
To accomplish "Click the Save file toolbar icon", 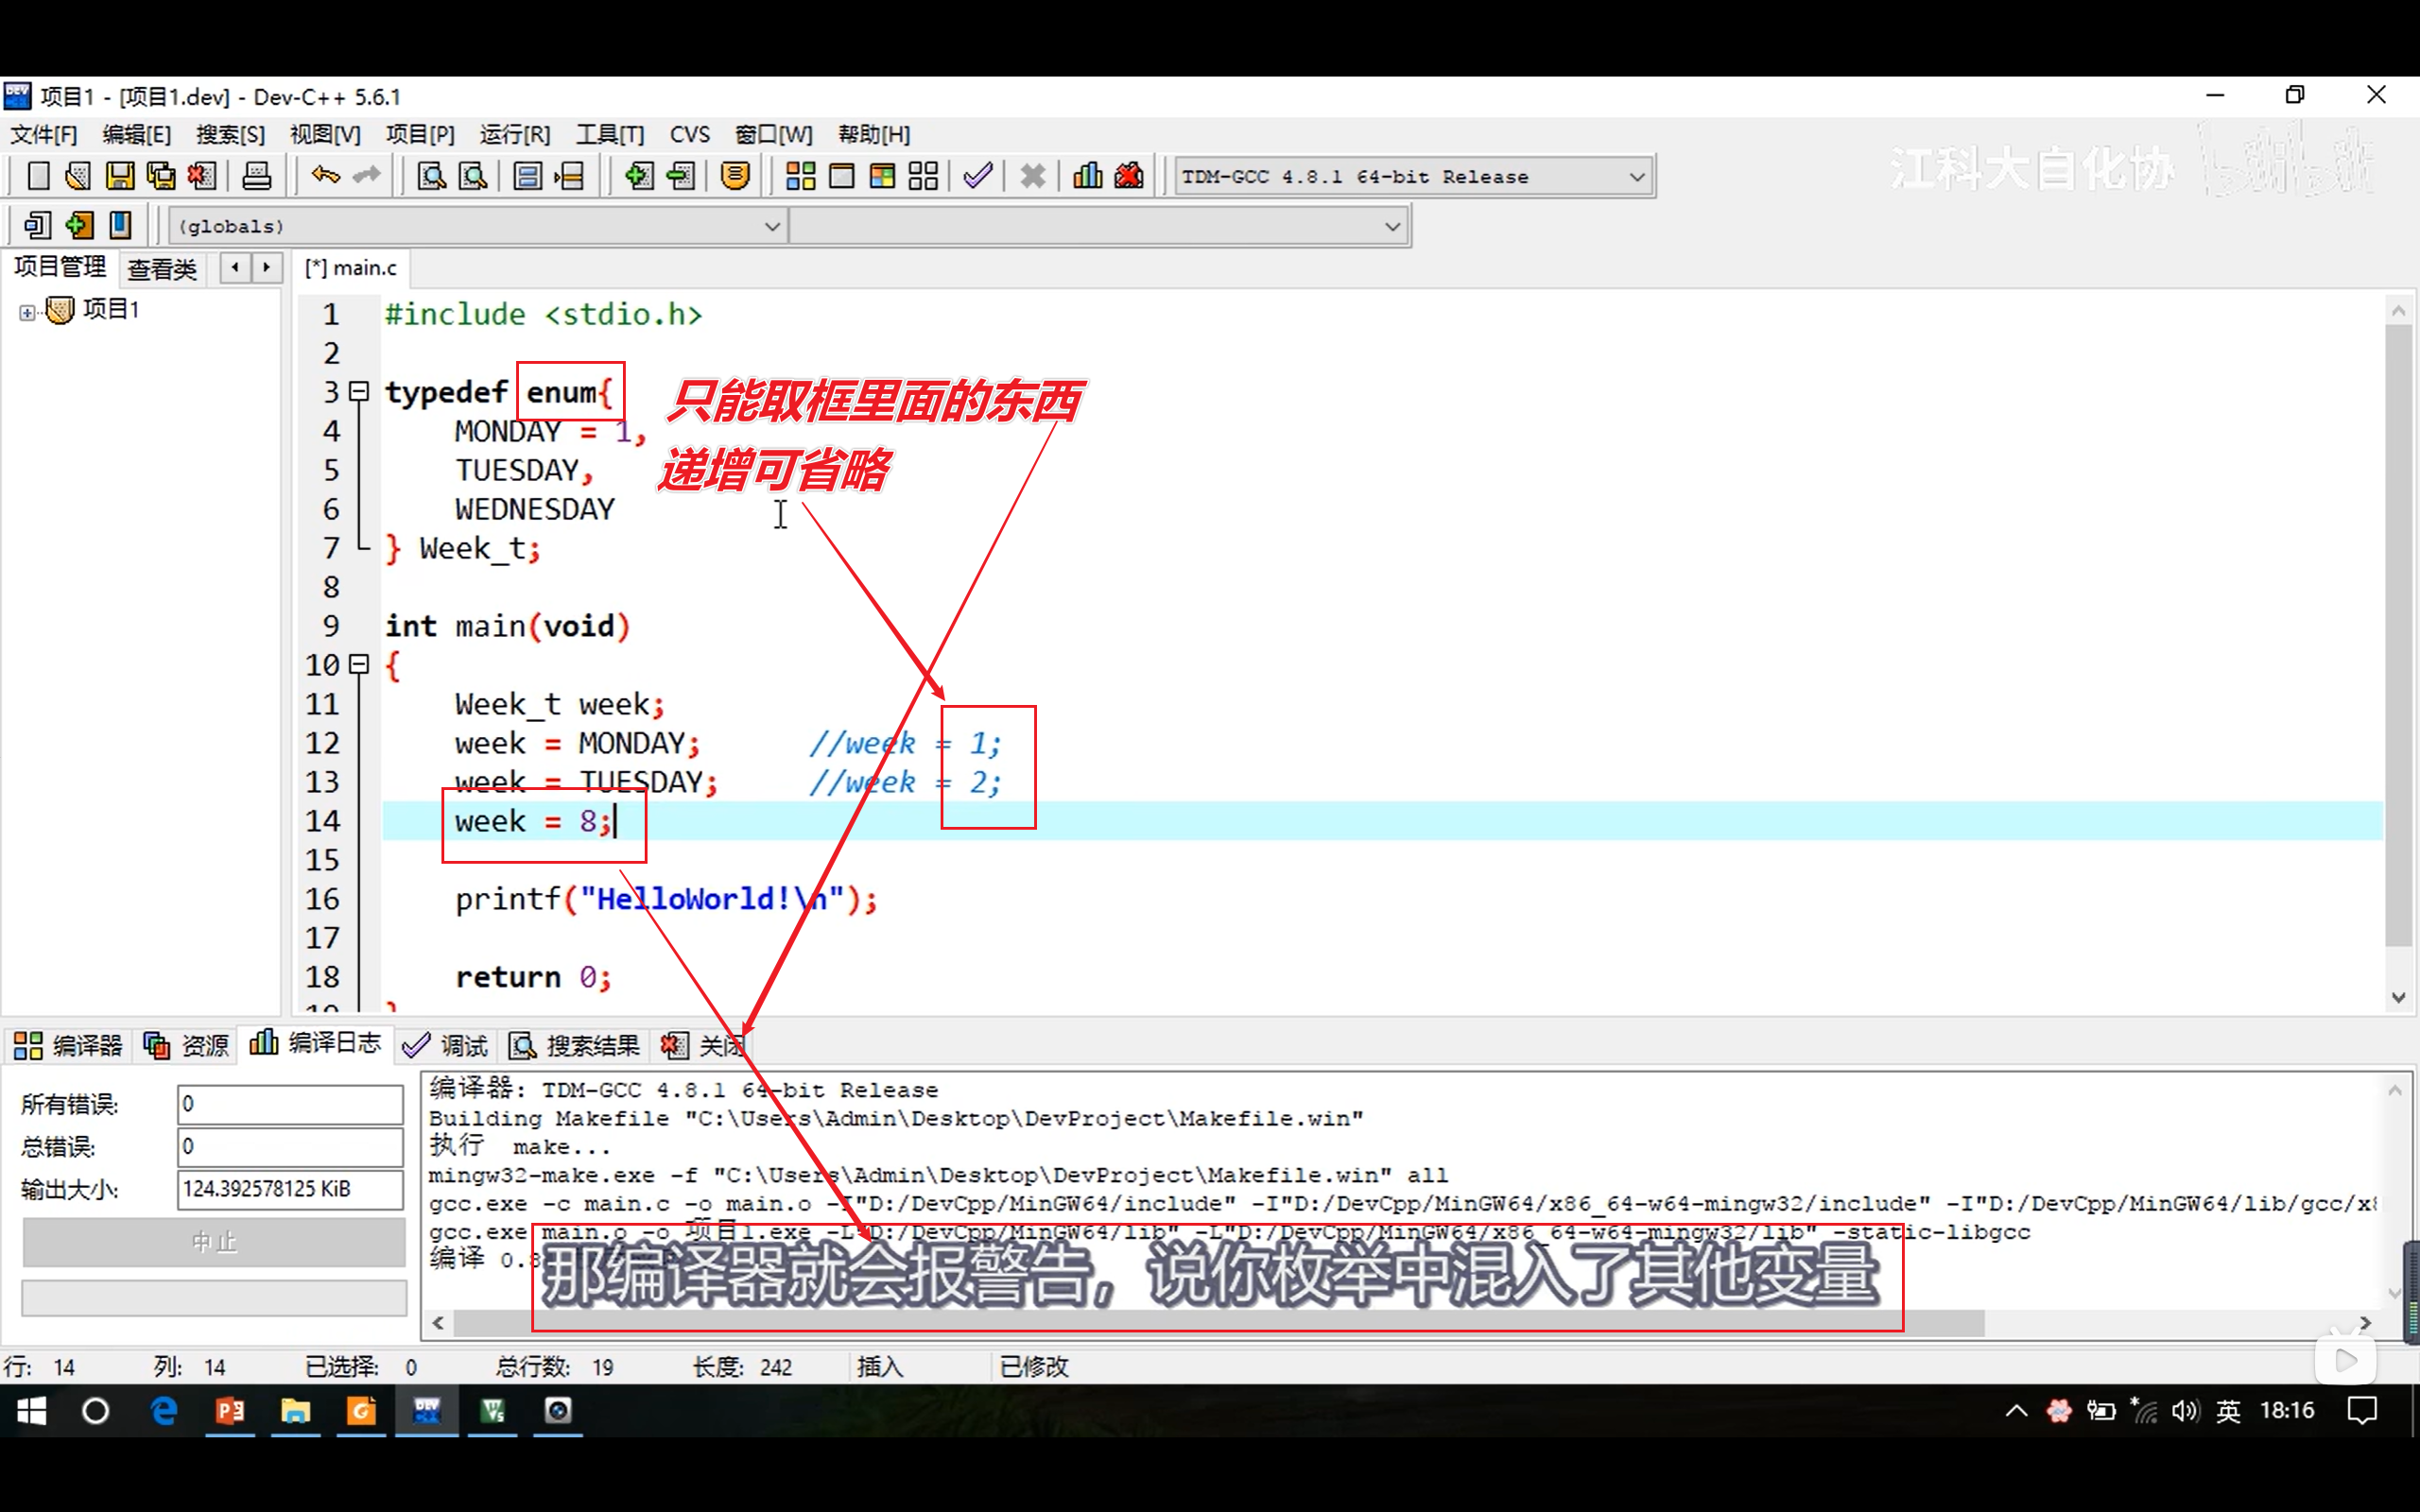I will coord(119,177).
